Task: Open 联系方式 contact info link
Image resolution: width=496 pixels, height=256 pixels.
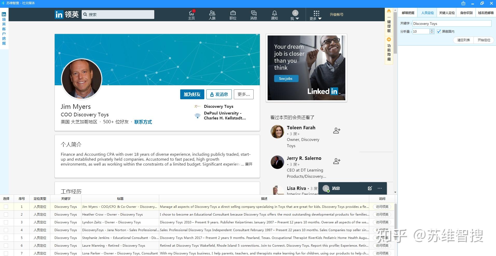Action: [143, 122]
